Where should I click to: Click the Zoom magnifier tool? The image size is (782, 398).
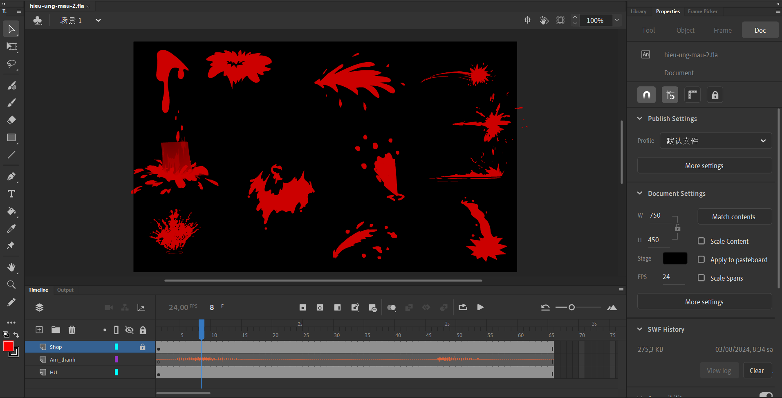[11, 285]
